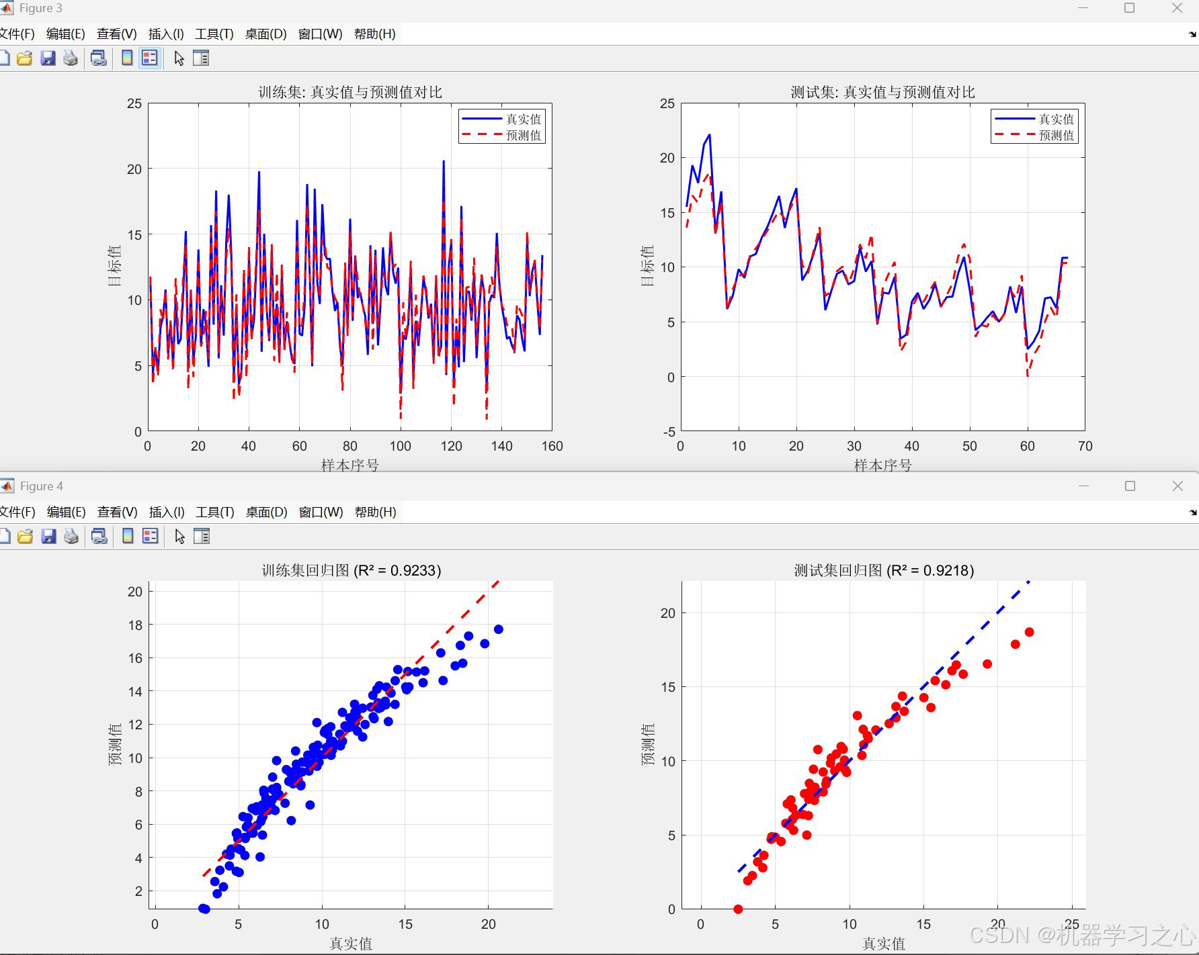Click Link Plot icon in Figure 3 toolbar
The image size is (1199, 955).
click(x=99, y=58)
